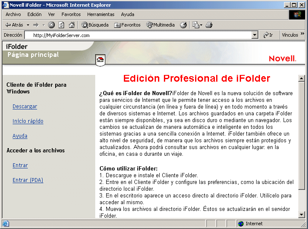Click the IE page icon in status bar
This screenshot has height=229, width=308.
point(5,223)
